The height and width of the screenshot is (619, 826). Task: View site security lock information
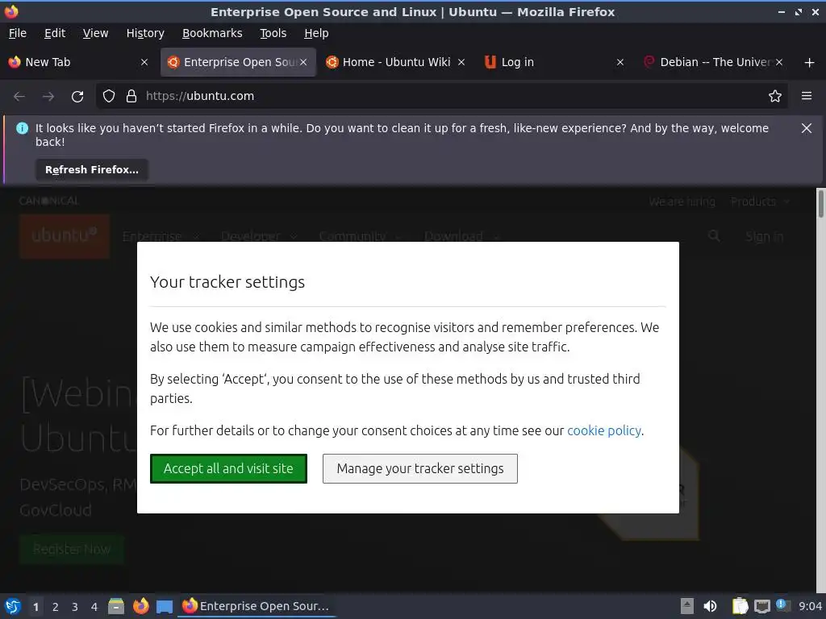click(131, 97)
